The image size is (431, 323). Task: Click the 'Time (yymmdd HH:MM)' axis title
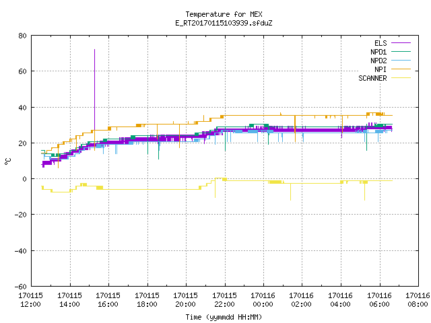pos(224,317)
